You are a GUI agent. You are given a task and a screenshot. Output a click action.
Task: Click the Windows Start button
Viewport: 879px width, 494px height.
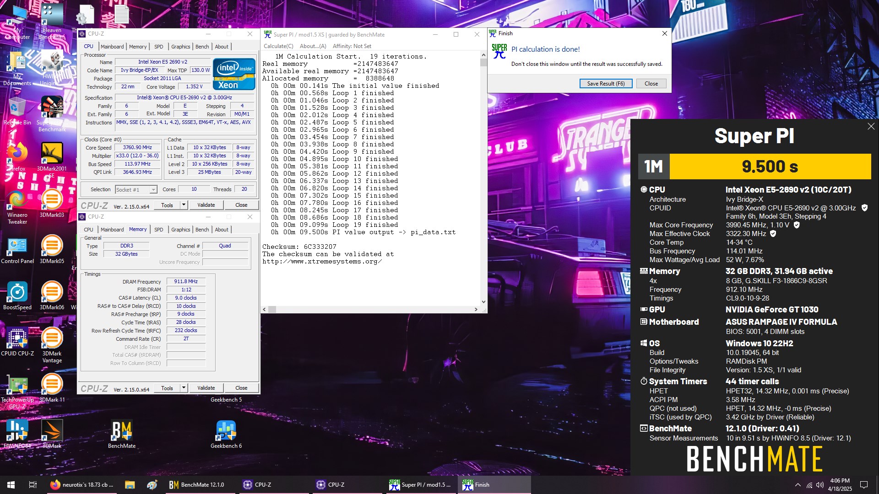[x=11, y=485]
